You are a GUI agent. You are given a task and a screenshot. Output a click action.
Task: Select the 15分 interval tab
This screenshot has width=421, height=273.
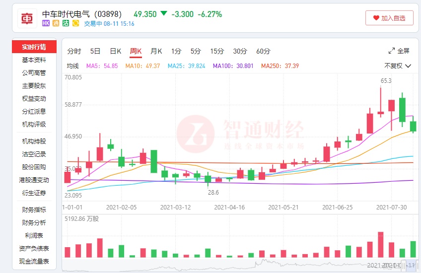(x=217, y=51)
